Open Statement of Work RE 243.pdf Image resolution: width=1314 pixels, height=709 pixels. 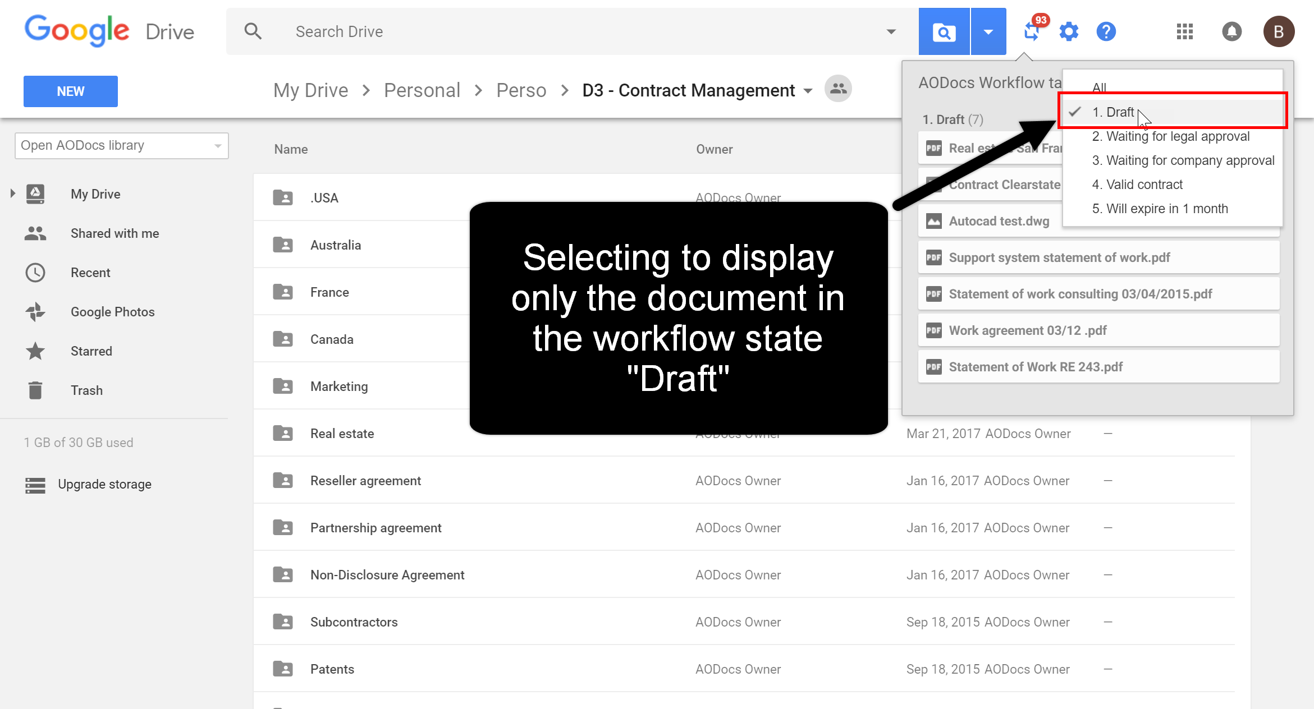tap(1099, 367)
